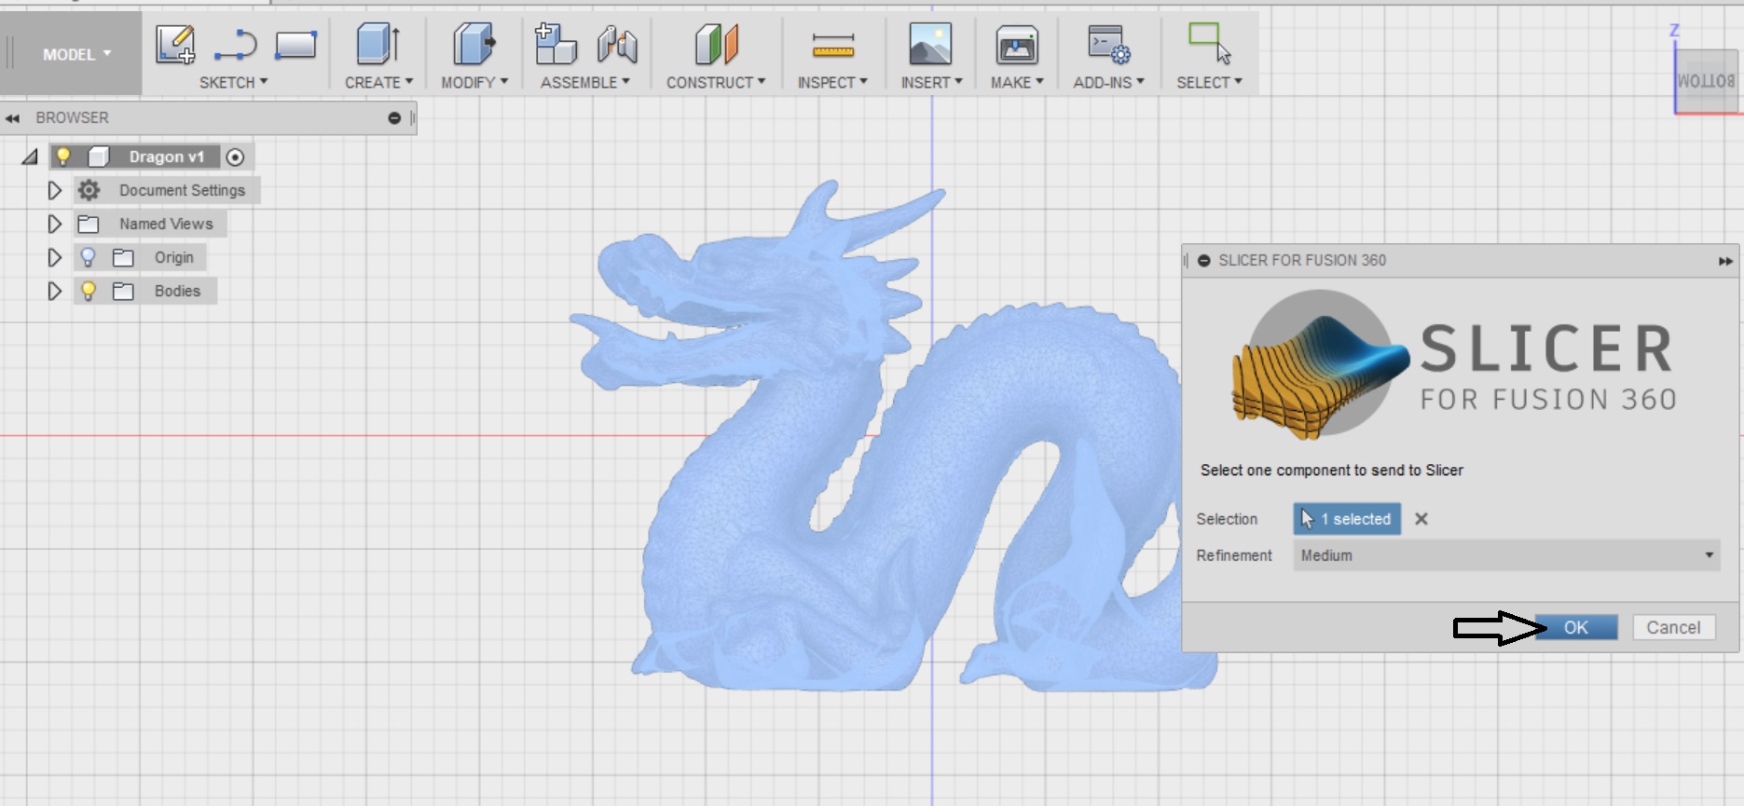
Task: Click the Insert image icon above INSERT
Action: (930, 44)
